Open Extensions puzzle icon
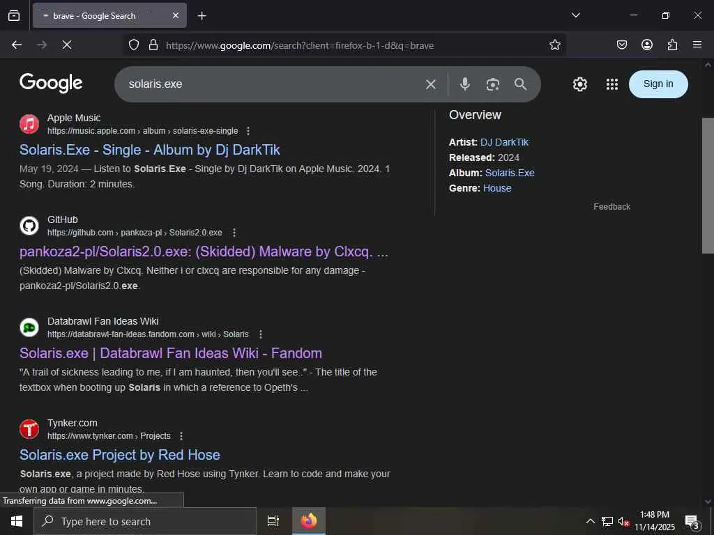 pyautogui.click(x=672, y=45)
